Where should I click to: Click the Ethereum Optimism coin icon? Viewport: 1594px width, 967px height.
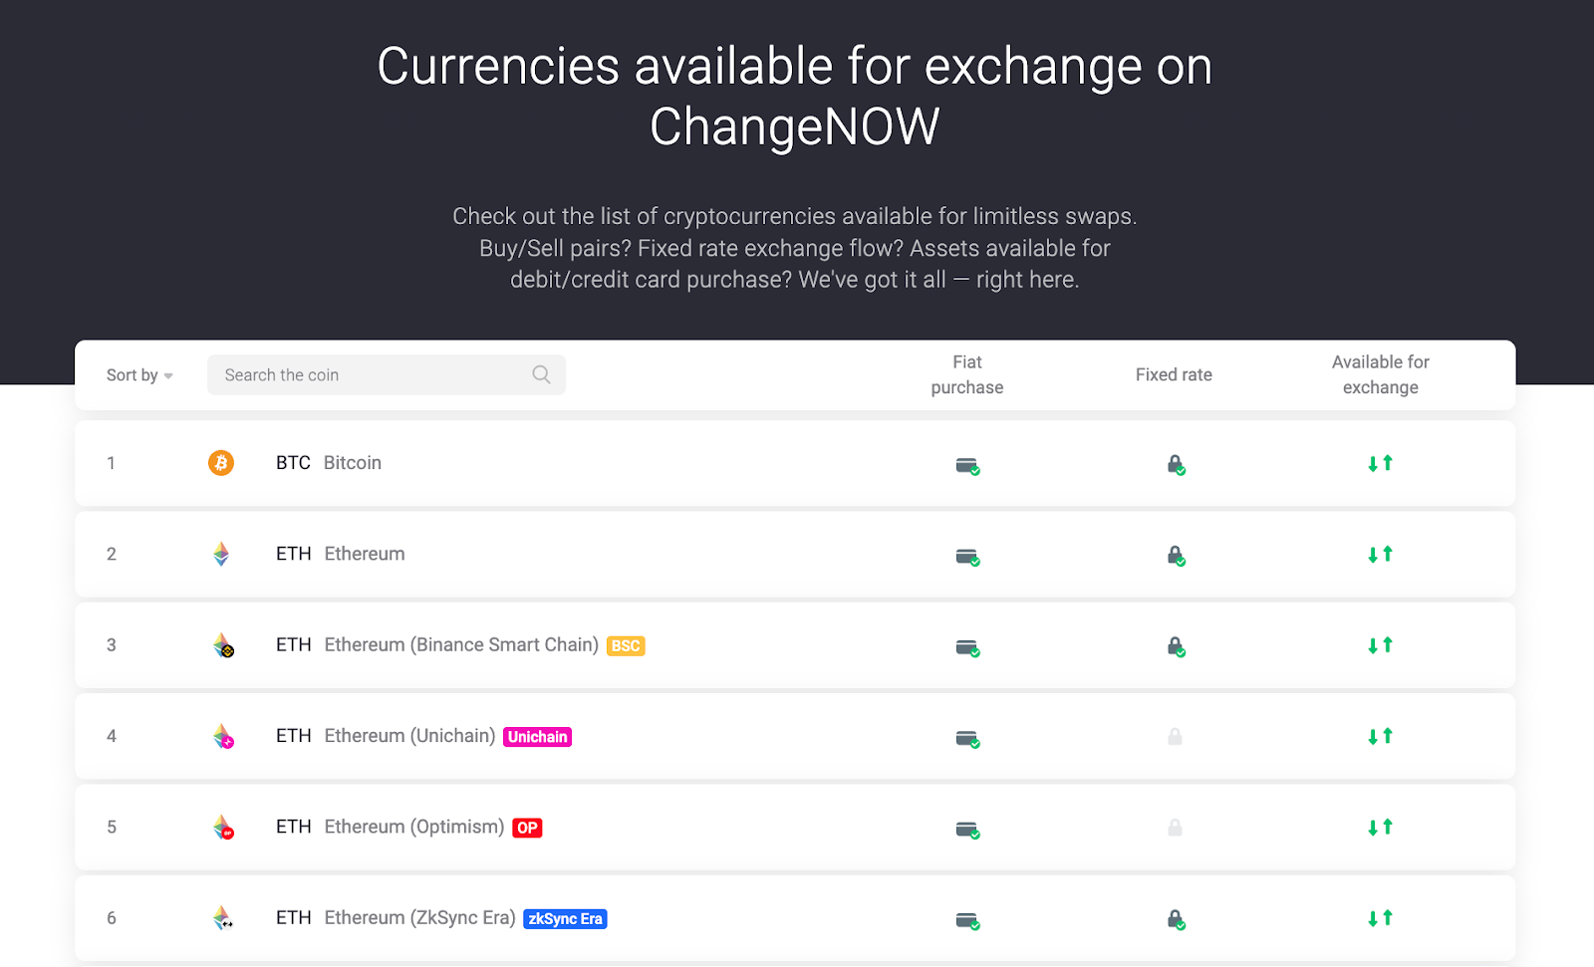click(x=223, y=827)
